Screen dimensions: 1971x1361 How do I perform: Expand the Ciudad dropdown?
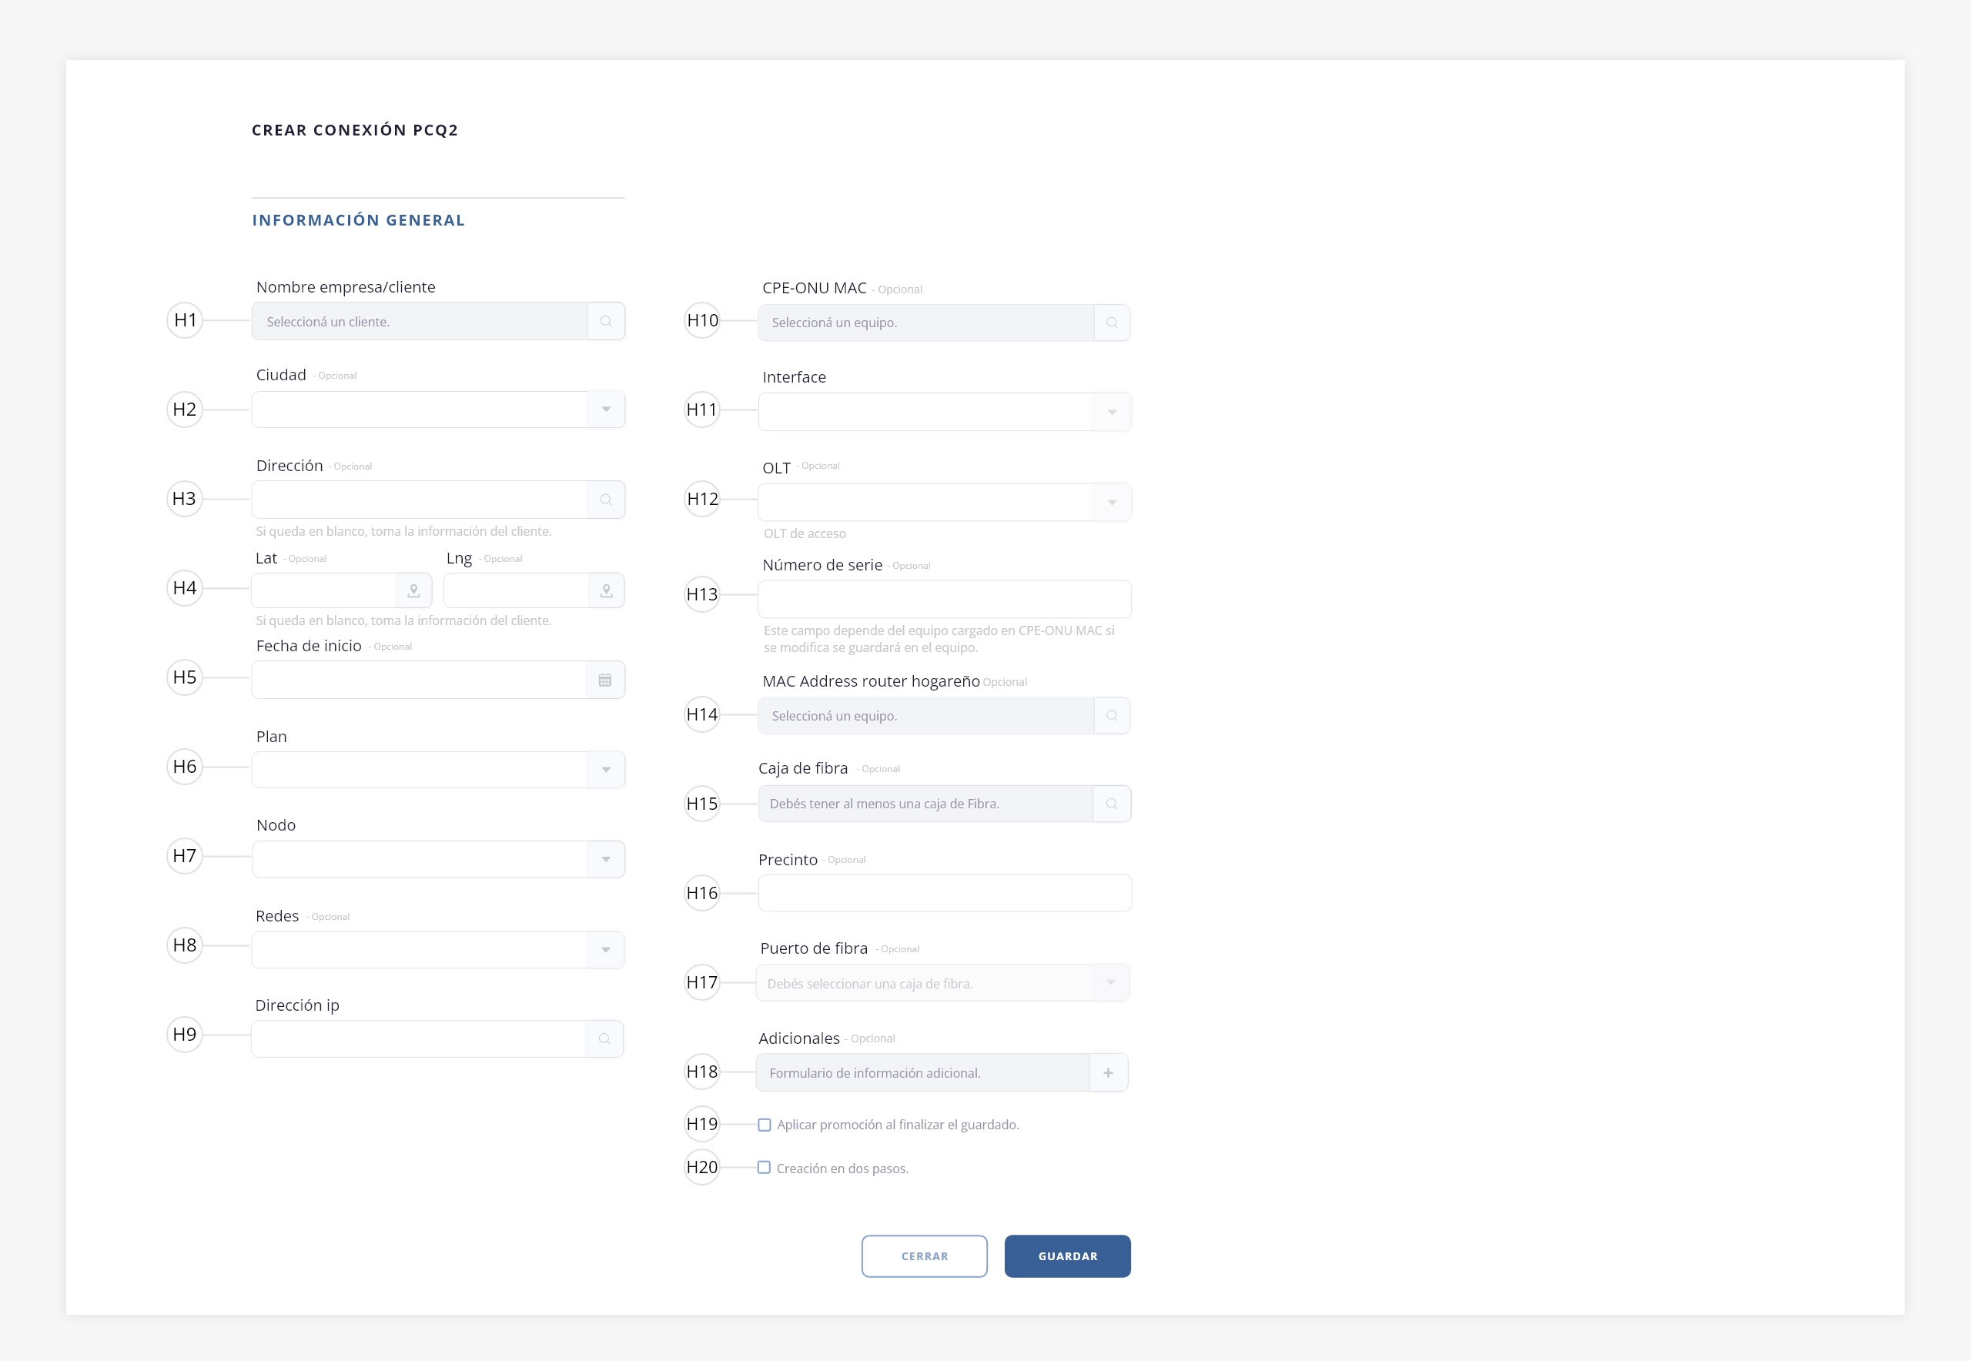tap(605, 410)
